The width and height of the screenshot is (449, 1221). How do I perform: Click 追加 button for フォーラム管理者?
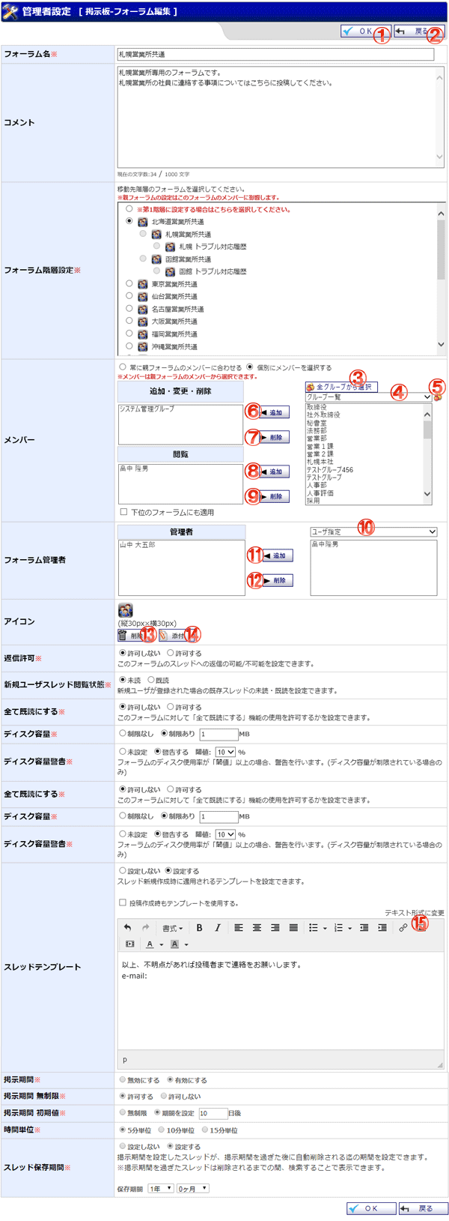tap(277, 555)
